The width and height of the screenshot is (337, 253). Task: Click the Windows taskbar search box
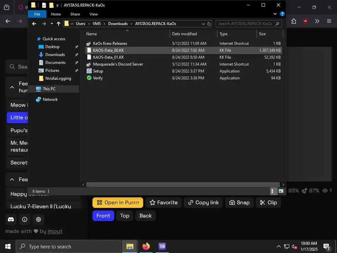tap(68, 246)
